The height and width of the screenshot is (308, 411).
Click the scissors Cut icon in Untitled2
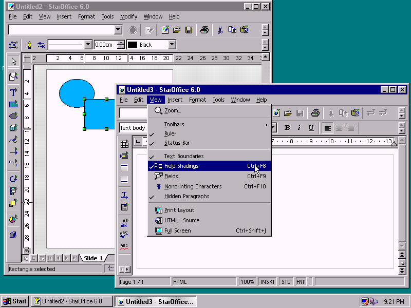click(220, 30)
